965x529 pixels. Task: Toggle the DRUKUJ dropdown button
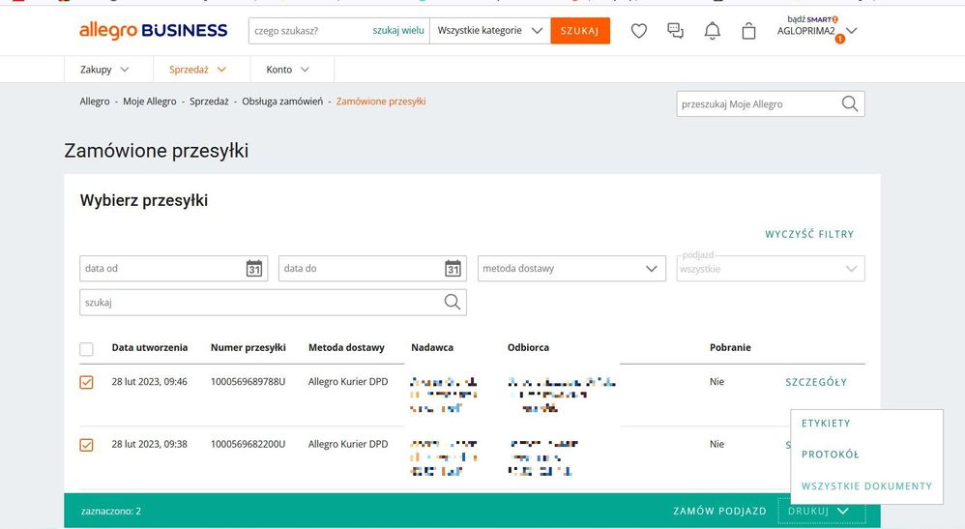pyautogui.click(x=822, y=511)
